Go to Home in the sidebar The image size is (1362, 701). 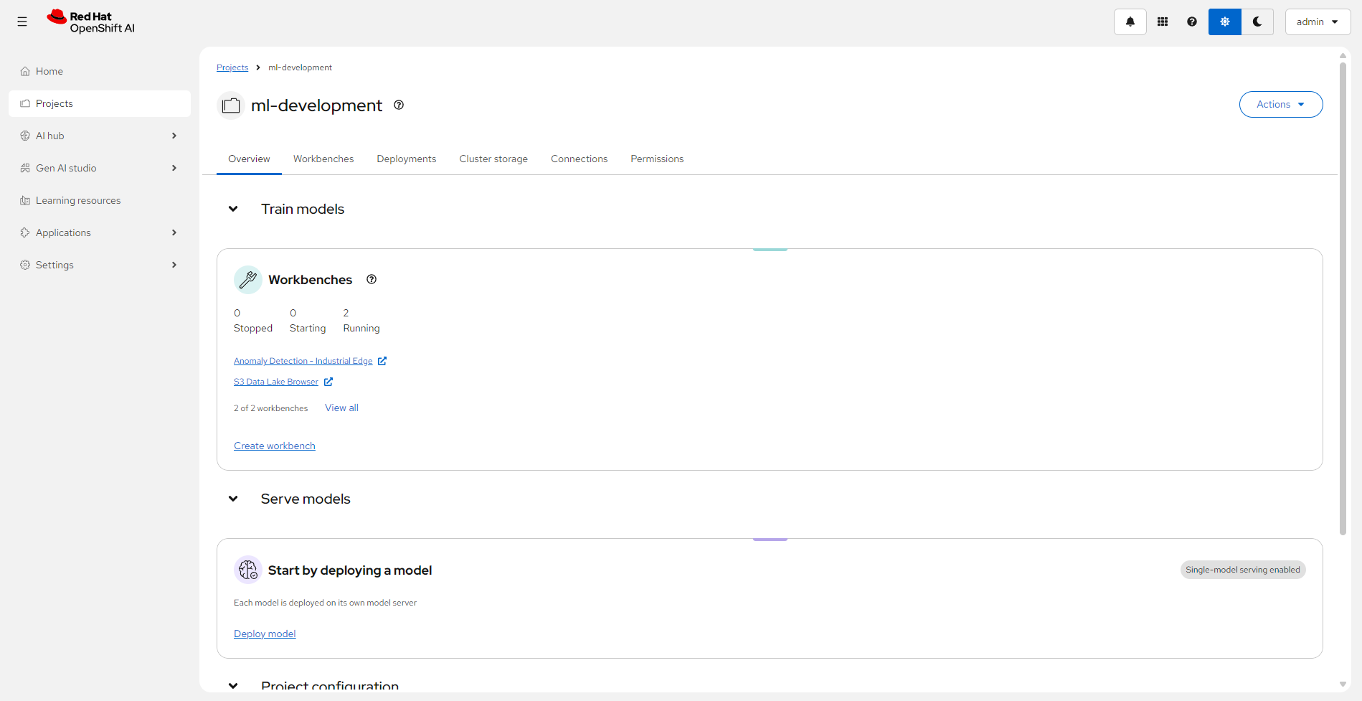(100, 71)
